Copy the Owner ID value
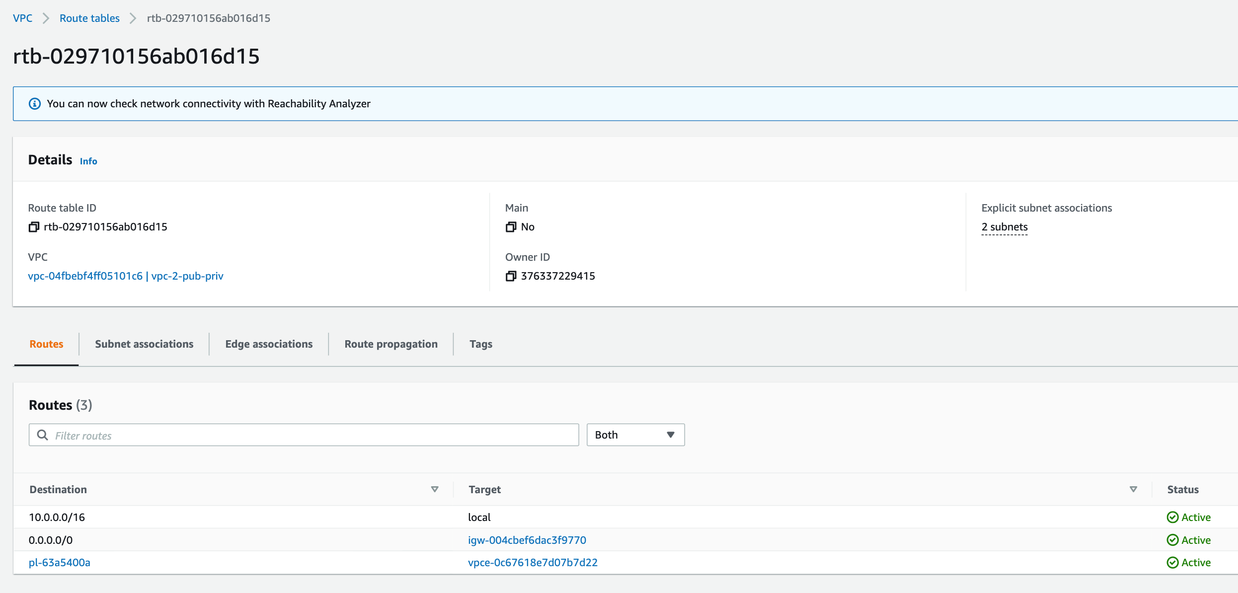The image size is (1238, 593). click(x=511, y=276)
